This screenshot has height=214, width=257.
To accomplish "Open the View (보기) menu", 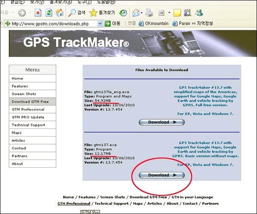I will pyautogui.click(x=37, y=2).
